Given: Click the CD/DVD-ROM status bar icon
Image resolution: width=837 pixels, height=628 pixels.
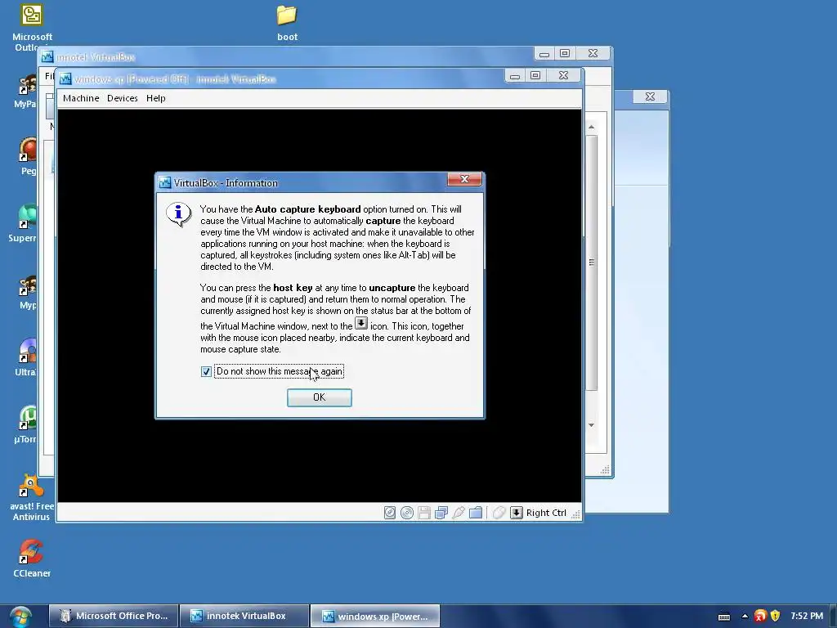Looking at the screenshot, I should (407, 513).
